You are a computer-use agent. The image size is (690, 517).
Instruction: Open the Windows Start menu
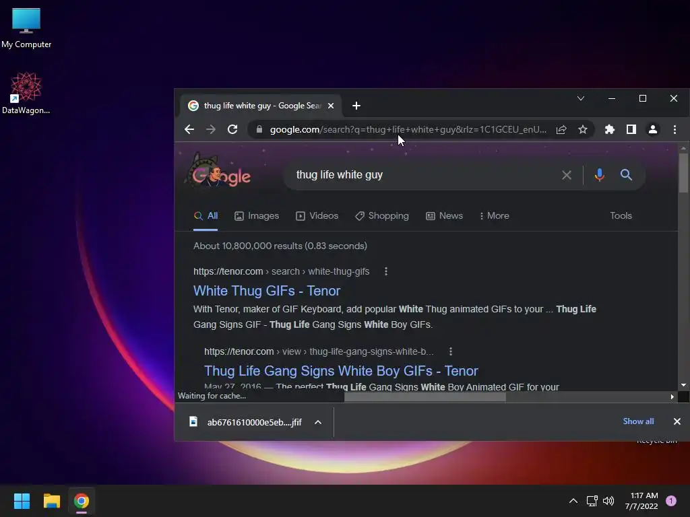[22, 501]
